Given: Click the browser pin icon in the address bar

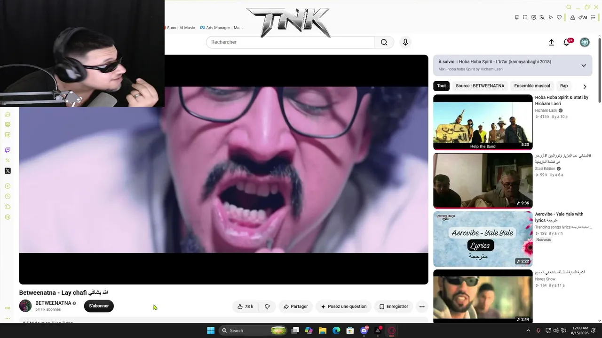Looking at the screenshot, I should pos(517,17).
